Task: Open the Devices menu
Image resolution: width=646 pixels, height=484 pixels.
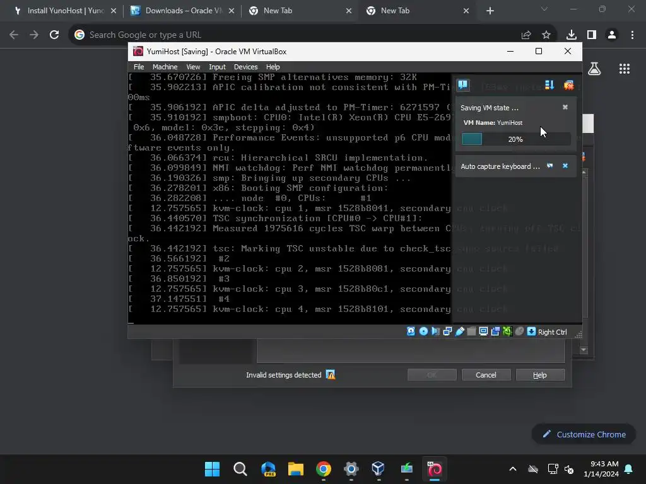Action: (245, 67)
